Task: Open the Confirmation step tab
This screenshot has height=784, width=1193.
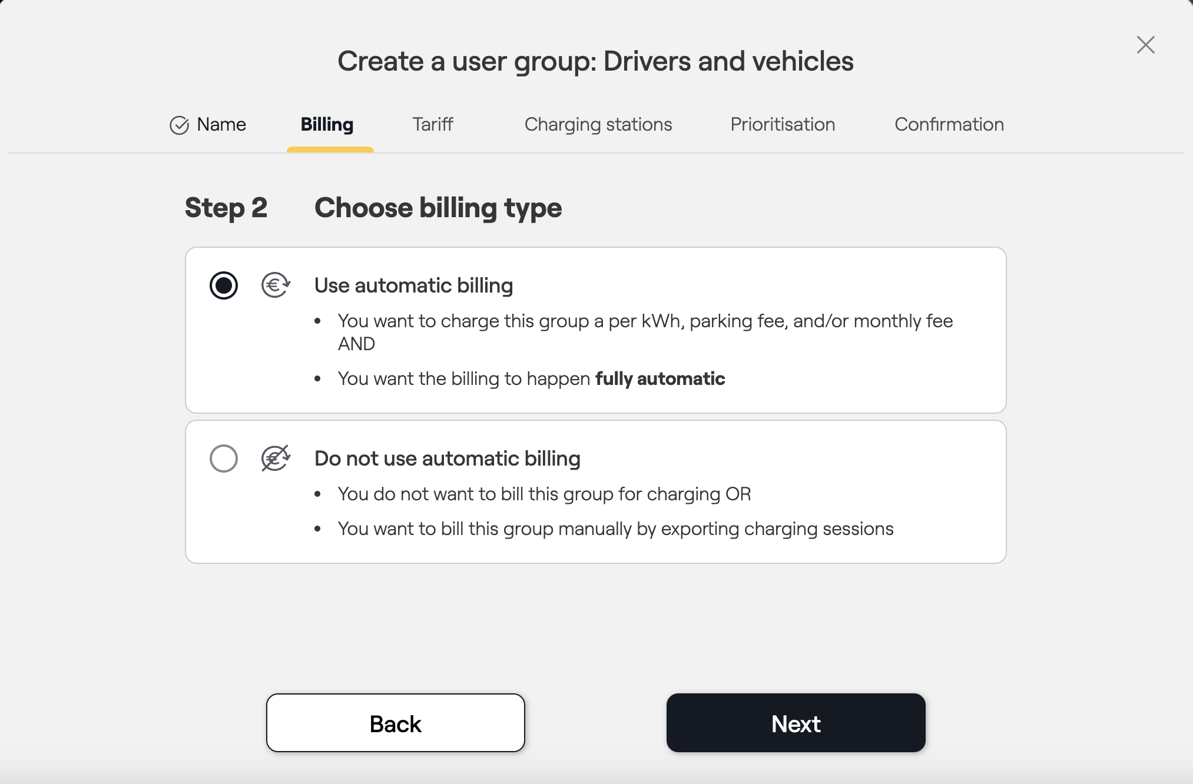Action: point(949,125)
